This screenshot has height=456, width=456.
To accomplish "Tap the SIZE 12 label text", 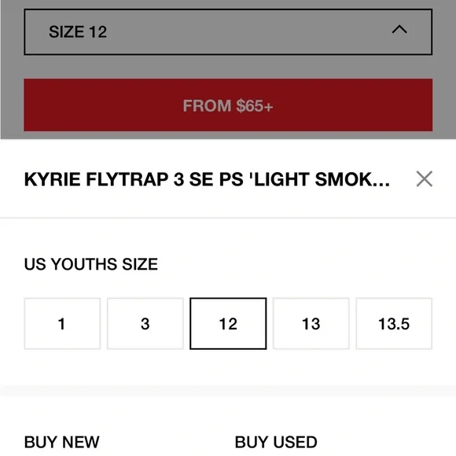I will (78, 31).
